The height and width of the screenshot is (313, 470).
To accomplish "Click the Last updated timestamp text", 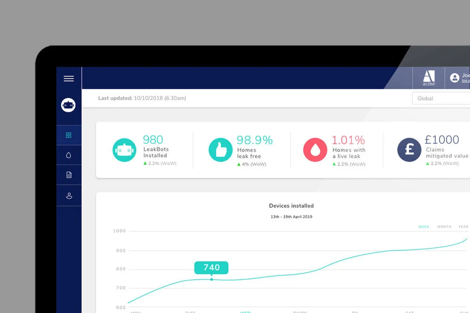I will (x=142, y=98).
